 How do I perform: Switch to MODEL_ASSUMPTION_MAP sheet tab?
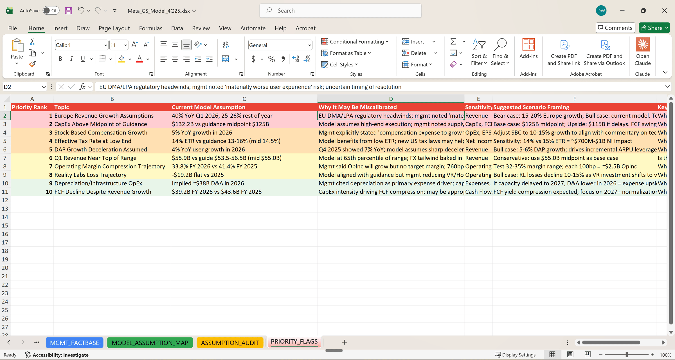[x=150, y=343]
